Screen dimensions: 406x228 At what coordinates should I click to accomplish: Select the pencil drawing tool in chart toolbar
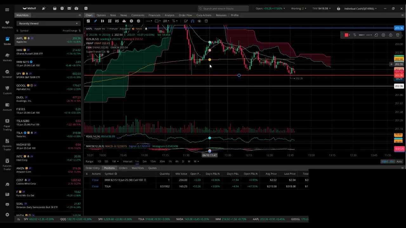pos(95,21)
